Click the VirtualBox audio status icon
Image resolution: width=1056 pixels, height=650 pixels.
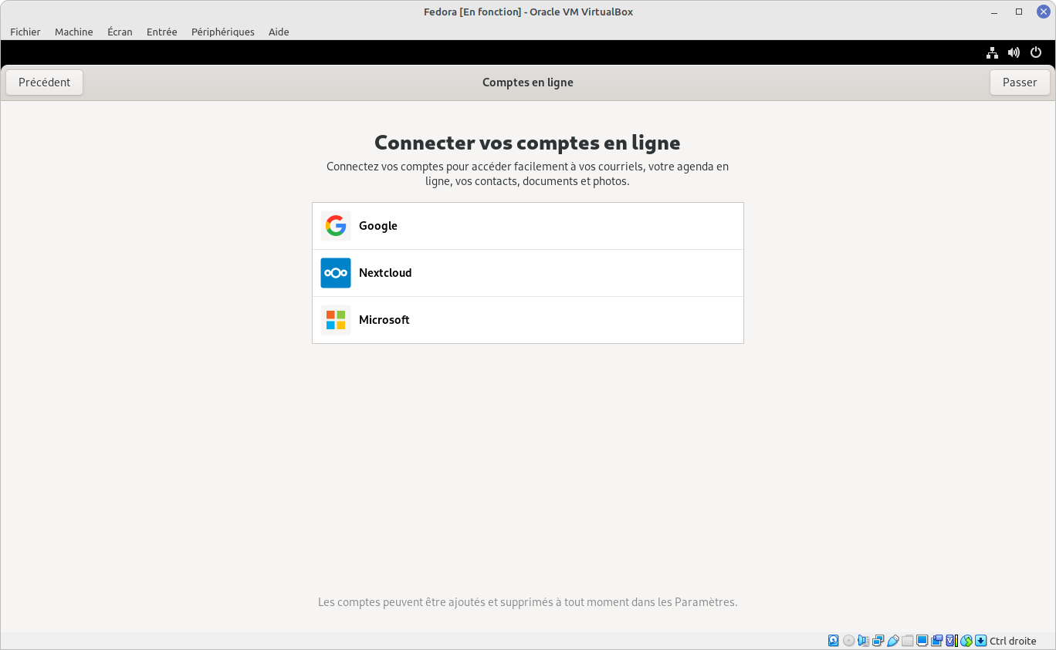pos(864,641)
